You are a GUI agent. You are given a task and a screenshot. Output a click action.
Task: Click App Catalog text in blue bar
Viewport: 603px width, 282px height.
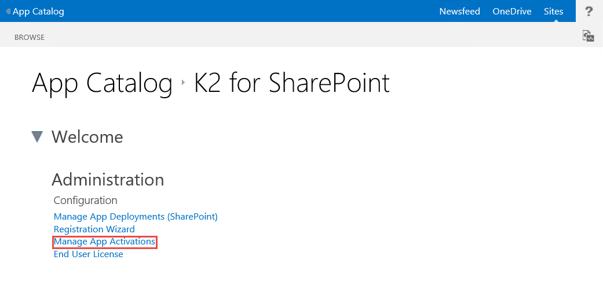38,11
